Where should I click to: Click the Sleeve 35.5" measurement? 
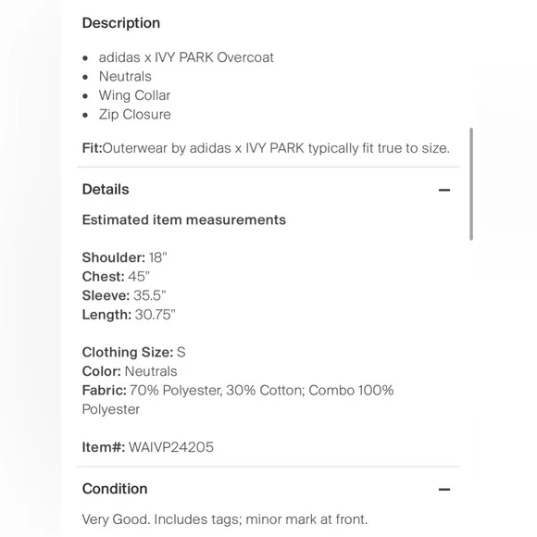(x=124, y=295)
